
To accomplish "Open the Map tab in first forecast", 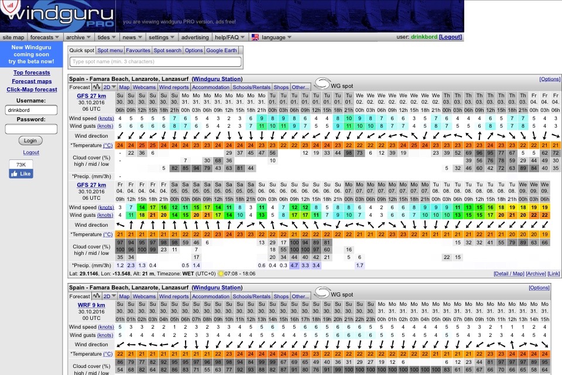I will coord(124,87).
